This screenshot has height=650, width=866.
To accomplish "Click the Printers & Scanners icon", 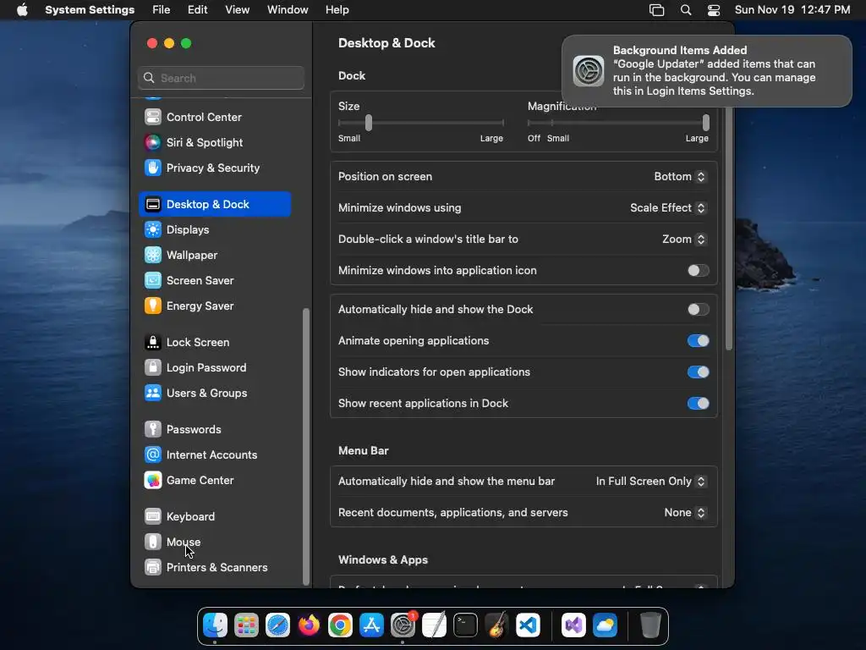I will coord(153,567).
